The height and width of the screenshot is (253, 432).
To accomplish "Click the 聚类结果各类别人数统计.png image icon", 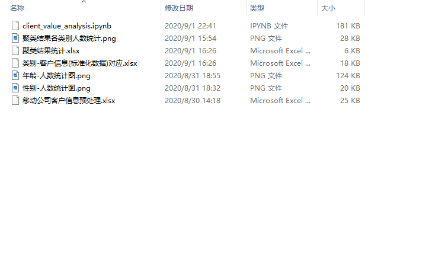I will (x=15, y=38).
